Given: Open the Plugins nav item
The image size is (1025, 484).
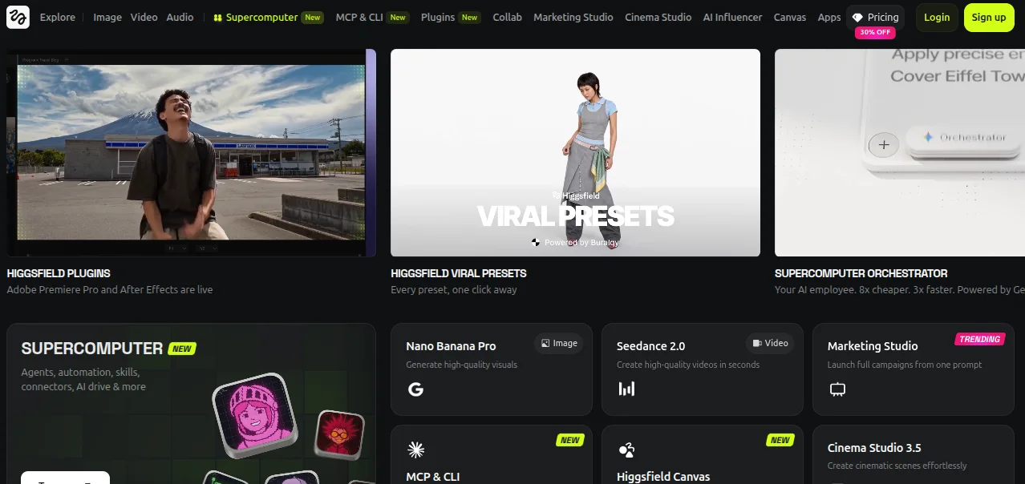Looking at the screenshot, I should click(451, 17).
